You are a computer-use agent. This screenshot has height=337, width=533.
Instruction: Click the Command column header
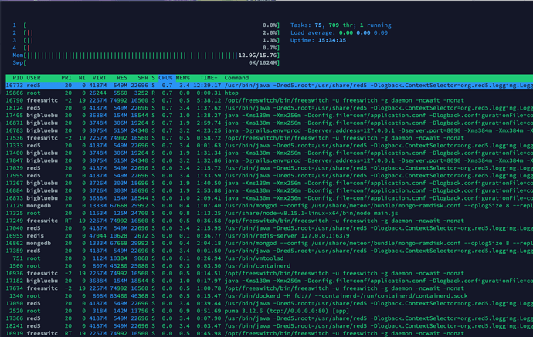pyautogui.click(x=236, y=78)
